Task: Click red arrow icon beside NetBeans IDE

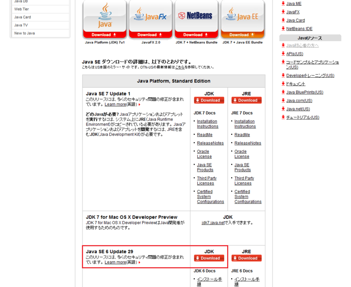Action: coord(283,29)
